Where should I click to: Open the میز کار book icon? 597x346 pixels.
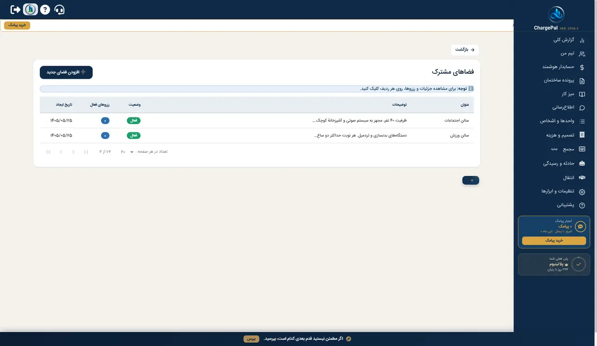[x=582, y=94]
